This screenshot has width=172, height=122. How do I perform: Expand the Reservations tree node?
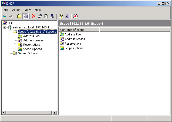tap(15, 45)
